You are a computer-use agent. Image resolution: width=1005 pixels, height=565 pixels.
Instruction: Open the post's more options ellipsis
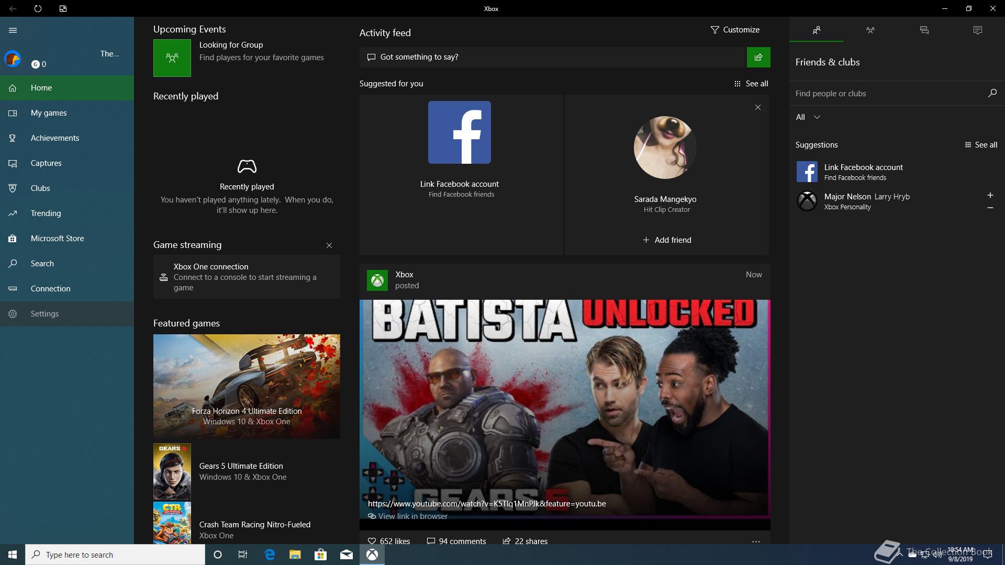tap(756, 541)
